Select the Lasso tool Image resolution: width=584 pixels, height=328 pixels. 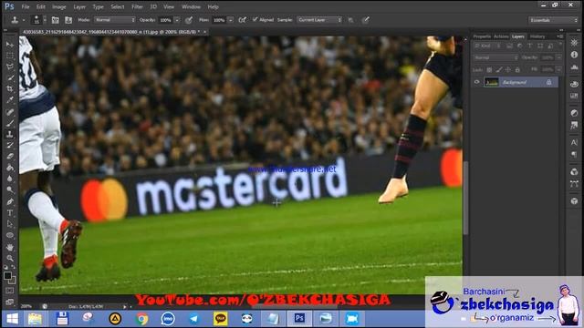click(x=10, y=67)
